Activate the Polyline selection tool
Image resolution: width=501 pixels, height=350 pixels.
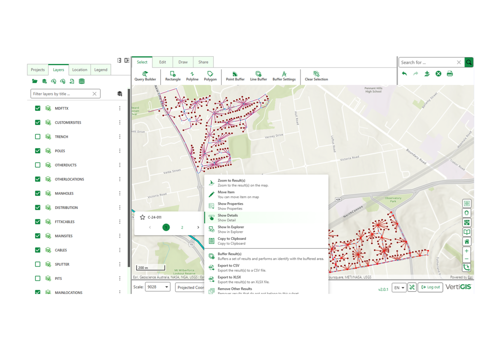click(192, 76)
